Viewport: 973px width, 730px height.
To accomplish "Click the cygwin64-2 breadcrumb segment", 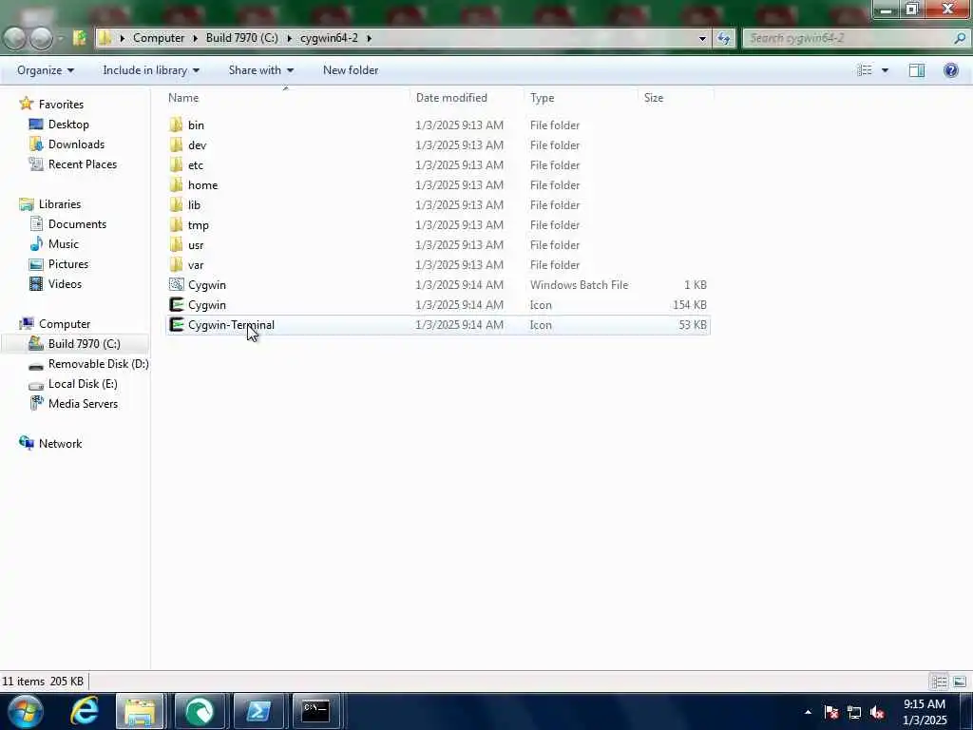I will [329, 38].
